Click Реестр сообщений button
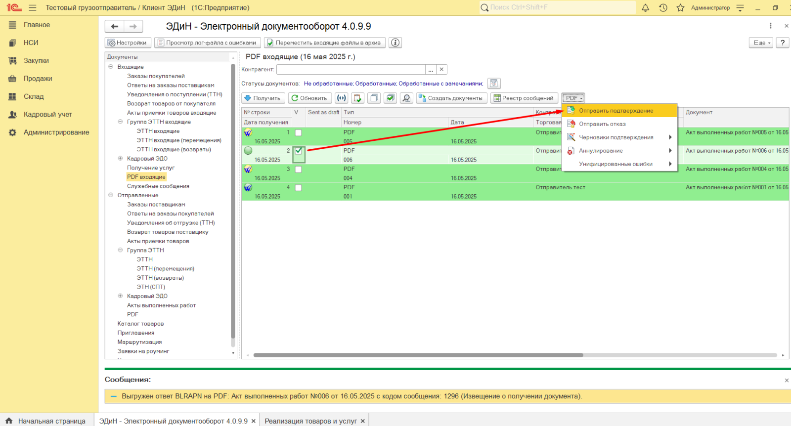 (524, 98)
